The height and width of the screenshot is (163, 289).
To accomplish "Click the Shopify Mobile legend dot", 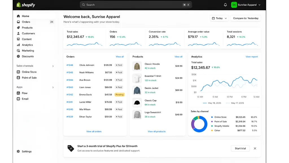I will pos(212,126).
